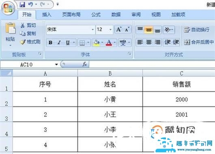Click the 文 phonetic guide icon

123,43
